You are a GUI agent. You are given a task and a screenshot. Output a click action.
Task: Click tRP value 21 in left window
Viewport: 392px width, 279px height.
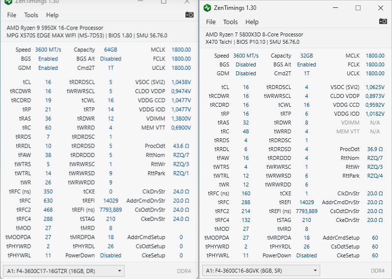(48, 109)
